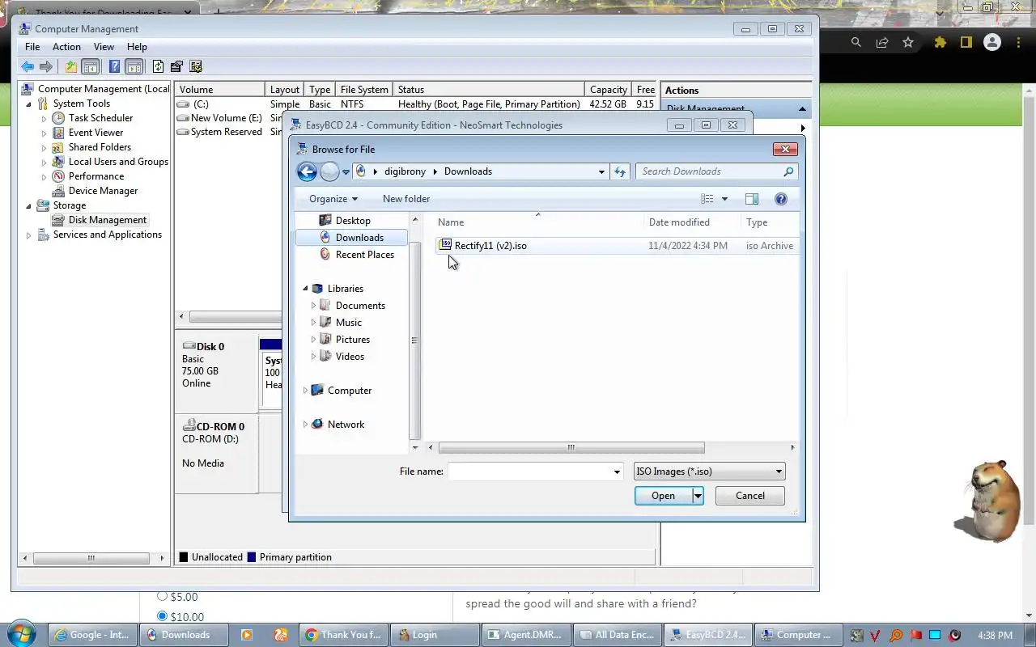The height and width of the screenshot is (647, 1036).
Task: Expand the Shared Folders node
Action: click(45, 148)
